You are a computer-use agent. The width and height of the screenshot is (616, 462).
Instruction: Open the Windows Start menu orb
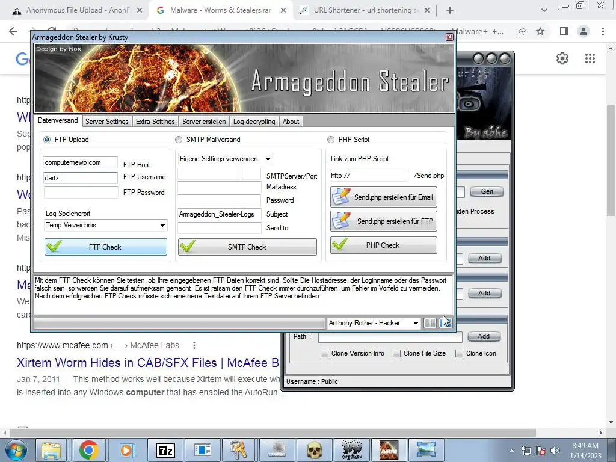[16, 450]
